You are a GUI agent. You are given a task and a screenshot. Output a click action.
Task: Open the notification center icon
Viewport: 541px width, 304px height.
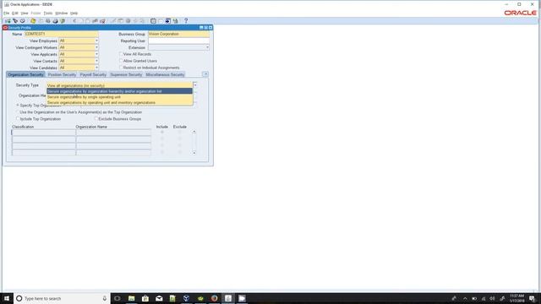coord(533,298)
